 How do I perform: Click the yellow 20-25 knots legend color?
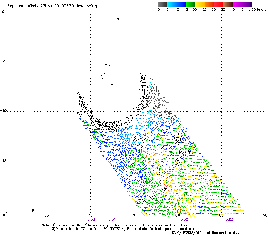(x=200, y=4)
